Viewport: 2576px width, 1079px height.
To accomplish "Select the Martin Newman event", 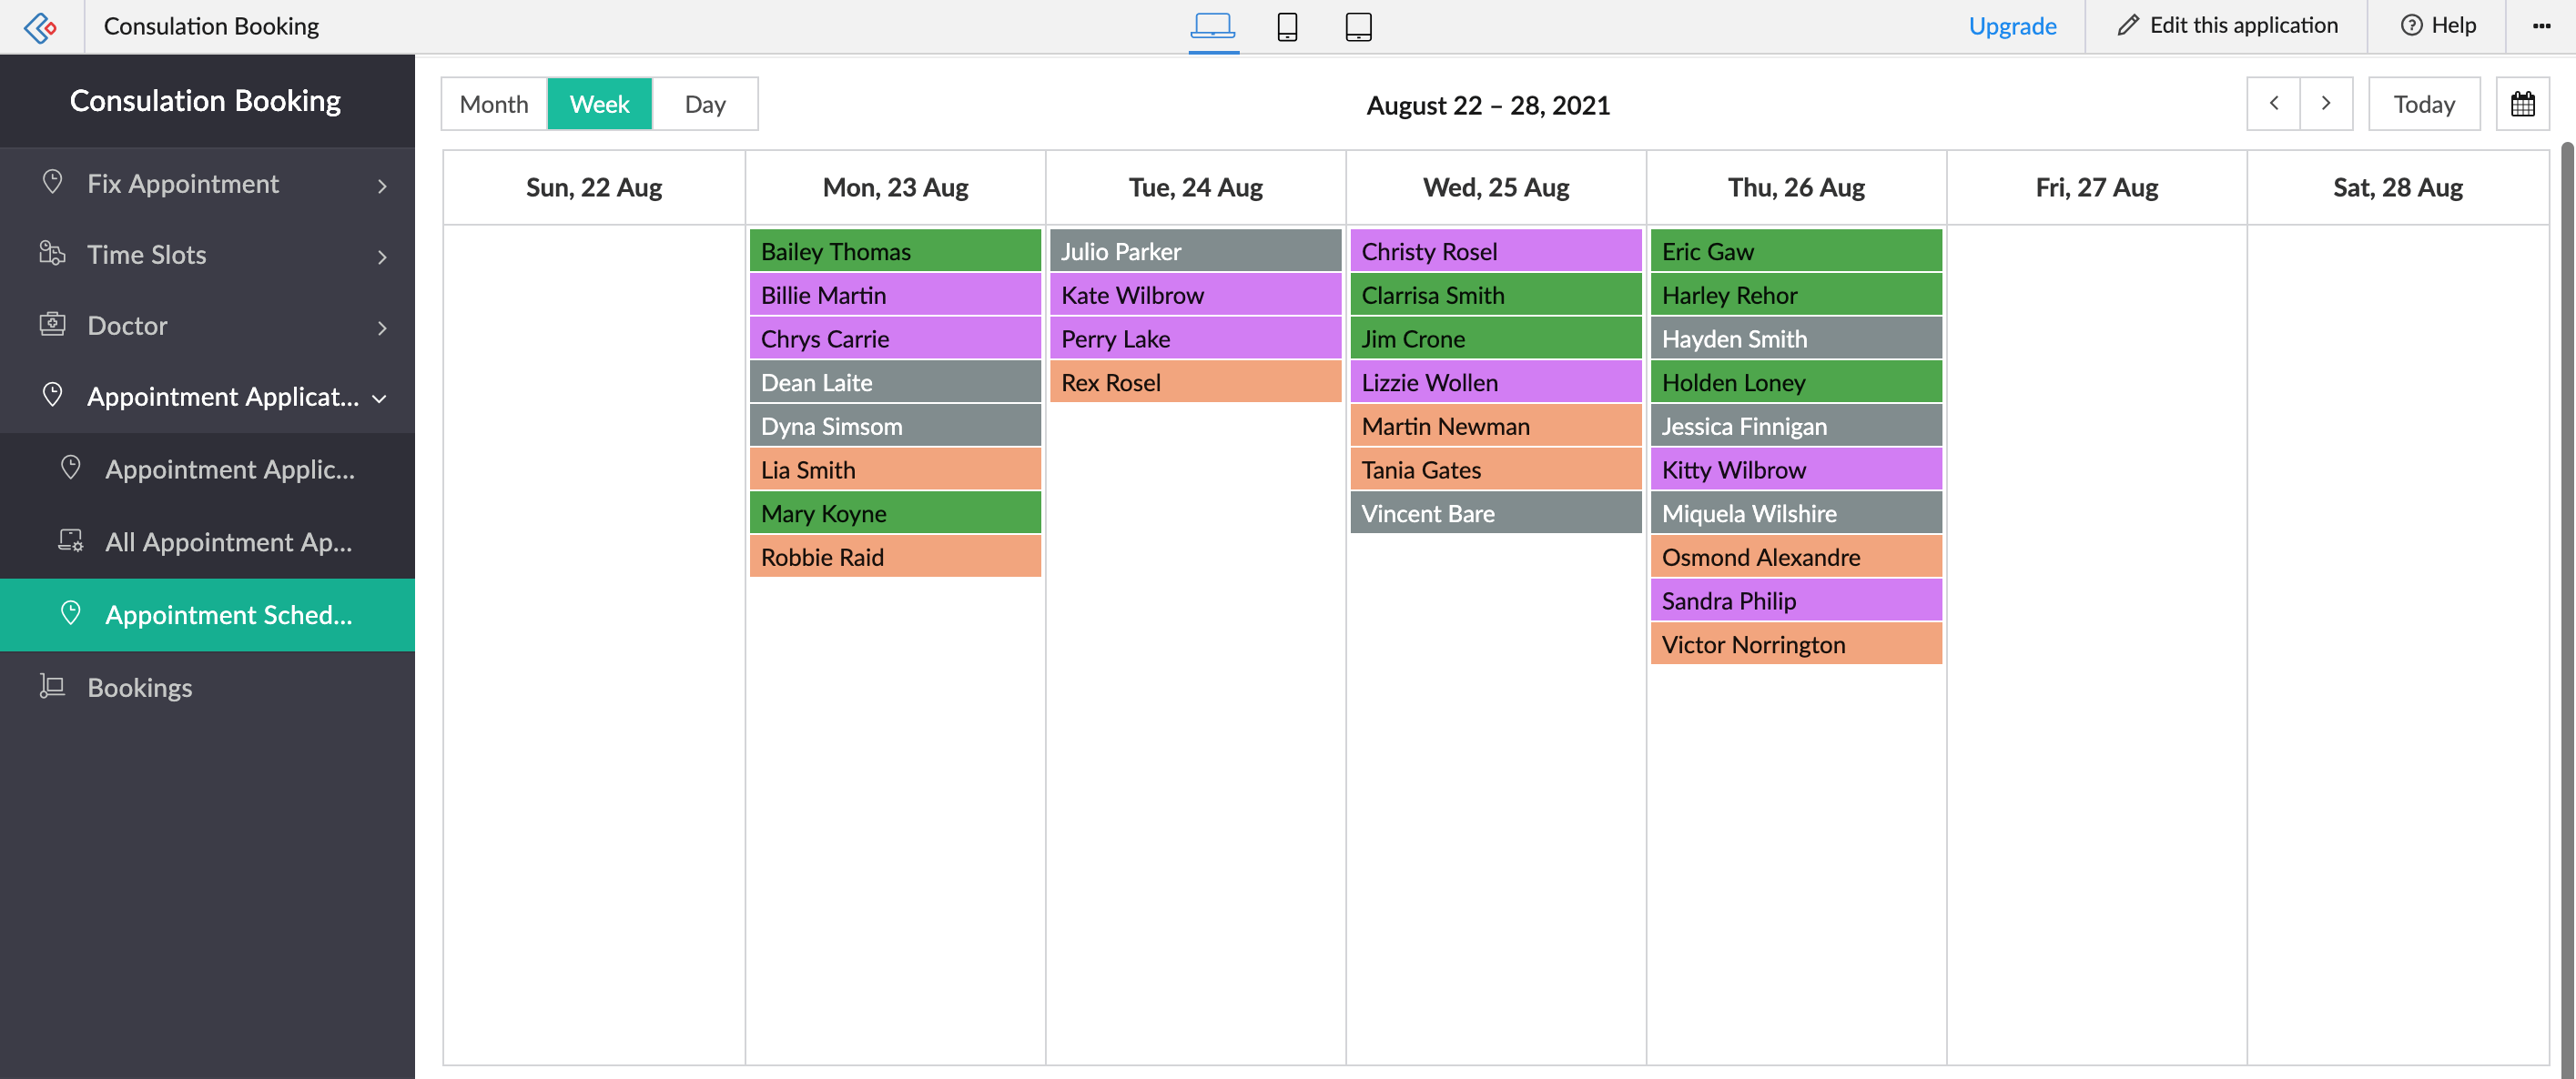I will coord(1496,426).
